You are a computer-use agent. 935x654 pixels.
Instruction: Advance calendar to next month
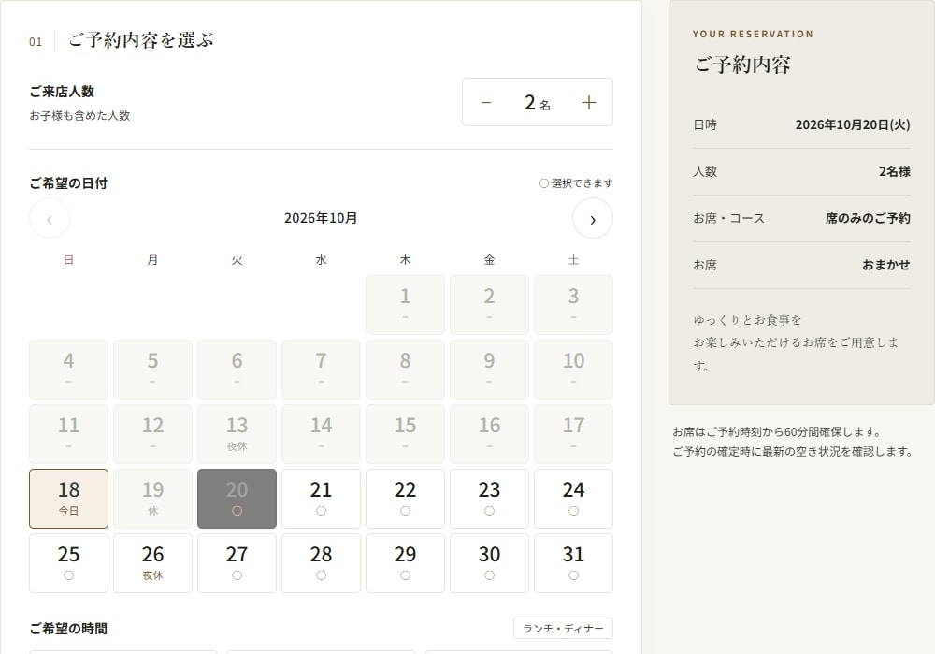593,218
